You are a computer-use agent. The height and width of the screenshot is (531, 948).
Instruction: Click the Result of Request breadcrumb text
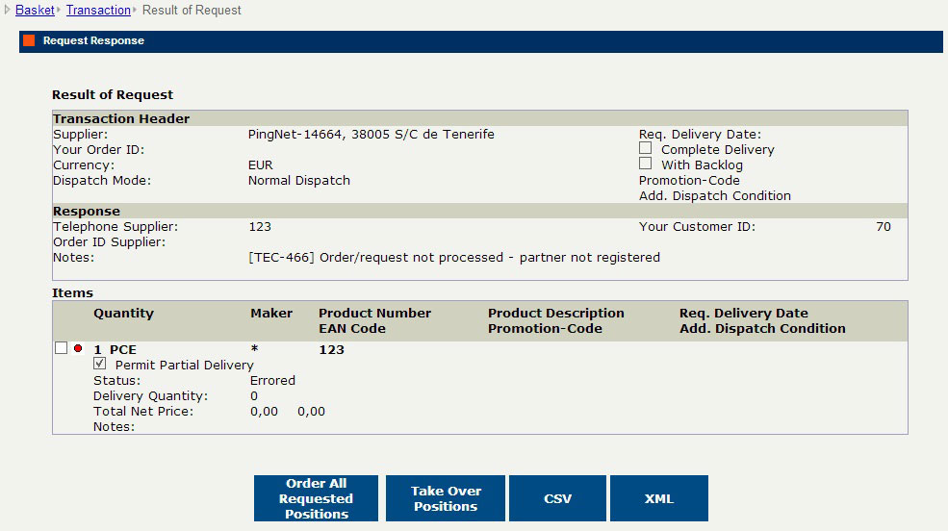point(192,10)
